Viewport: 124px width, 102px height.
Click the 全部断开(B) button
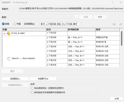[x=43, y=79]
